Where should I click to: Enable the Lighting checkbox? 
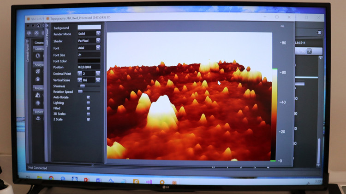(88, 103)
